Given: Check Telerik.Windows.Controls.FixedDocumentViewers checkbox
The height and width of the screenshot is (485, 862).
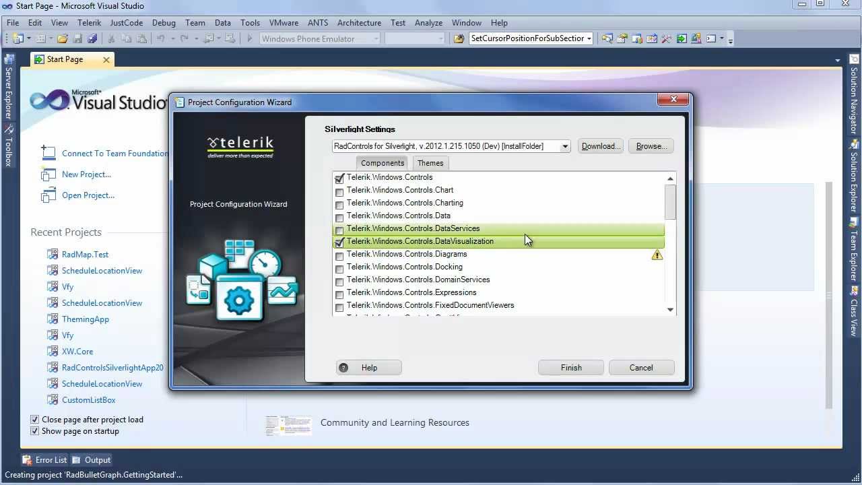Looking at the screenshot, I should point(339,307).
